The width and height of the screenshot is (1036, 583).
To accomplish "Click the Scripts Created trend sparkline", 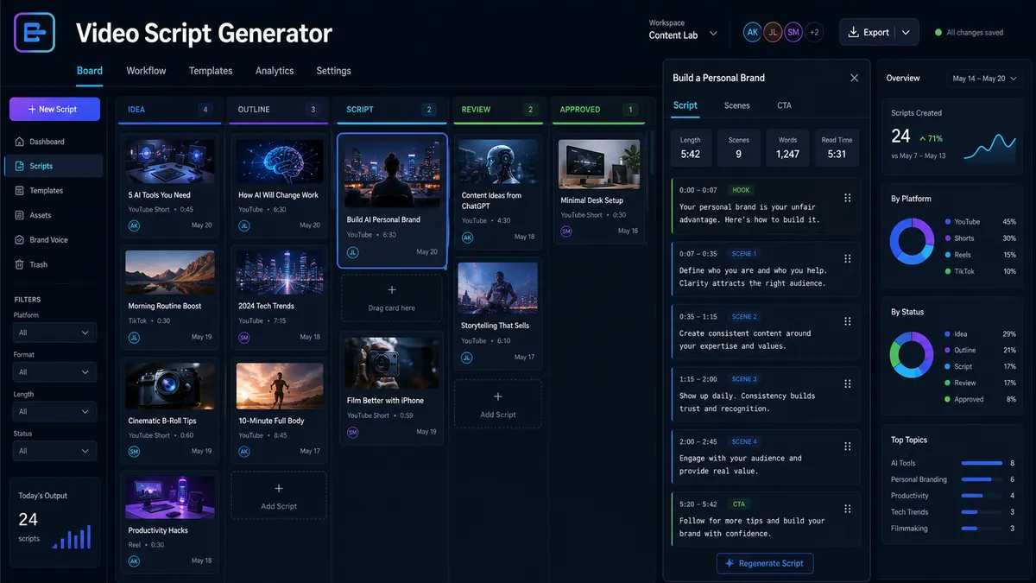I will click(x=989, y=146).
